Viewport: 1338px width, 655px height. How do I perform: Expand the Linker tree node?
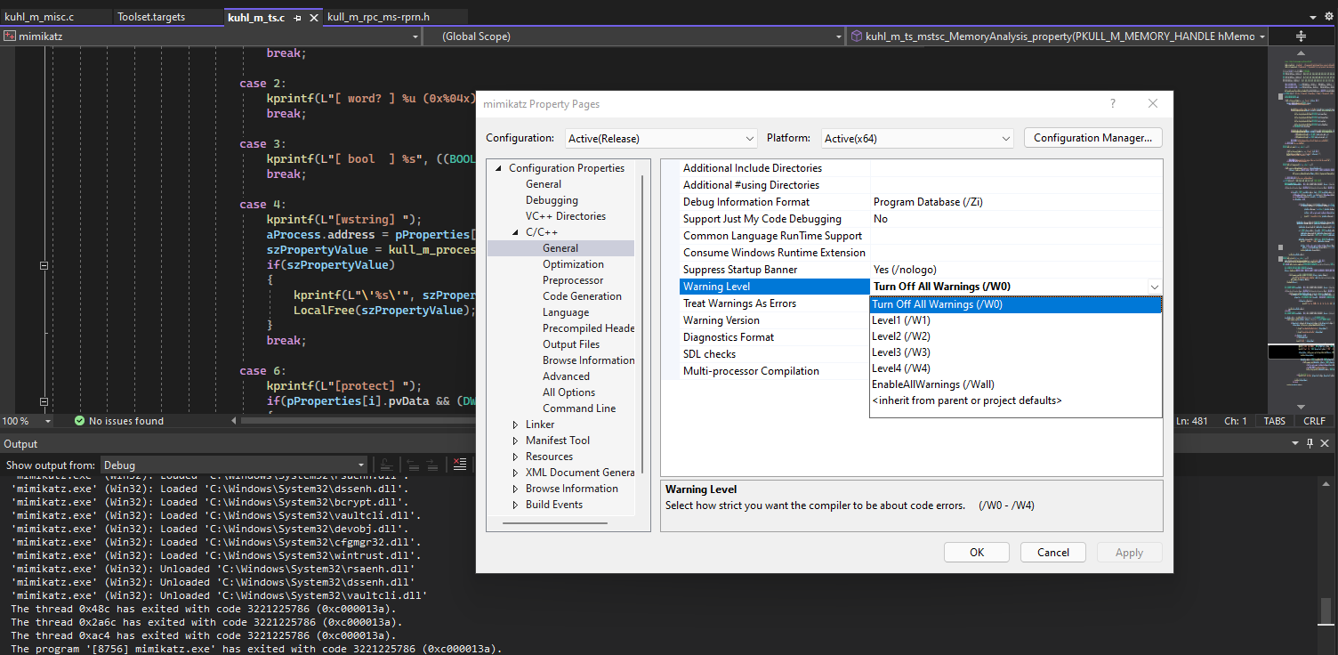tap(516, 425)
